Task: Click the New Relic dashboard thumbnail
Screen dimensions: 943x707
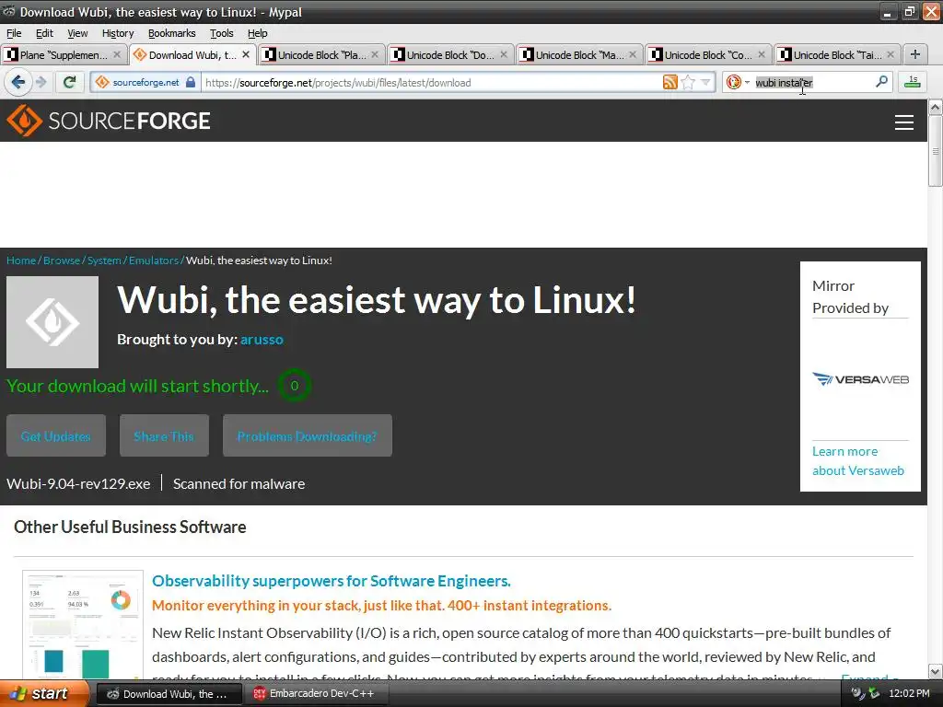Action: (83, 625)
